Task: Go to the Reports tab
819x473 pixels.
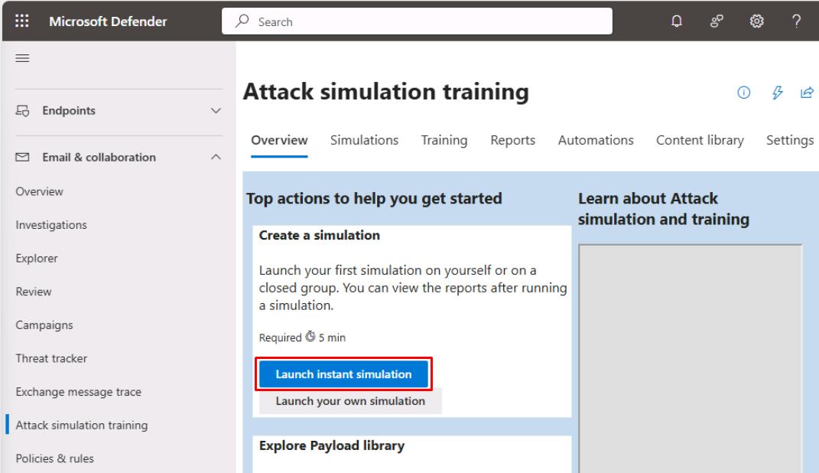Action: (x=512, y=140)
